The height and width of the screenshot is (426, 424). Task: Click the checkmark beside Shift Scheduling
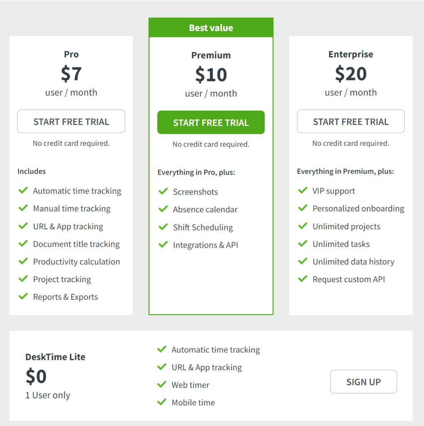[x=163, y=227]
